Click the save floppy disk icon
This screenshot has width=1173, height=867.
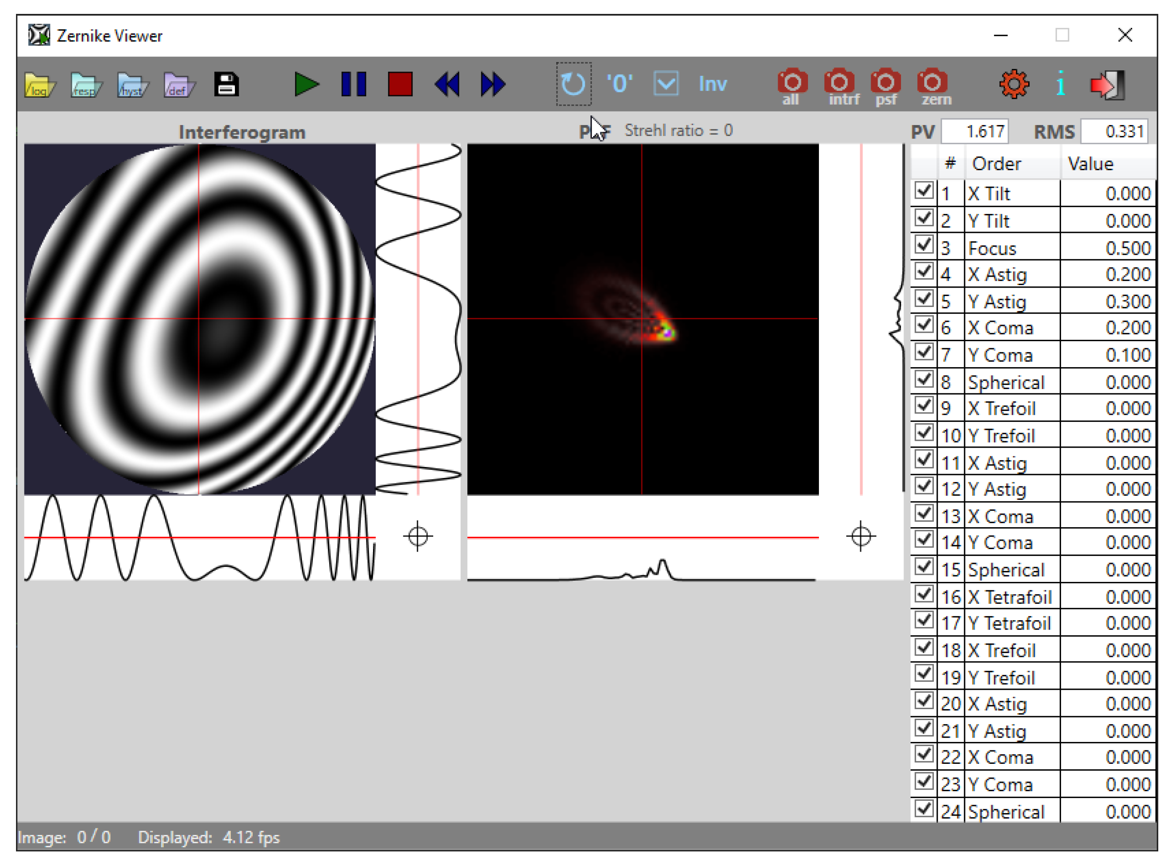tap(226, 85)
